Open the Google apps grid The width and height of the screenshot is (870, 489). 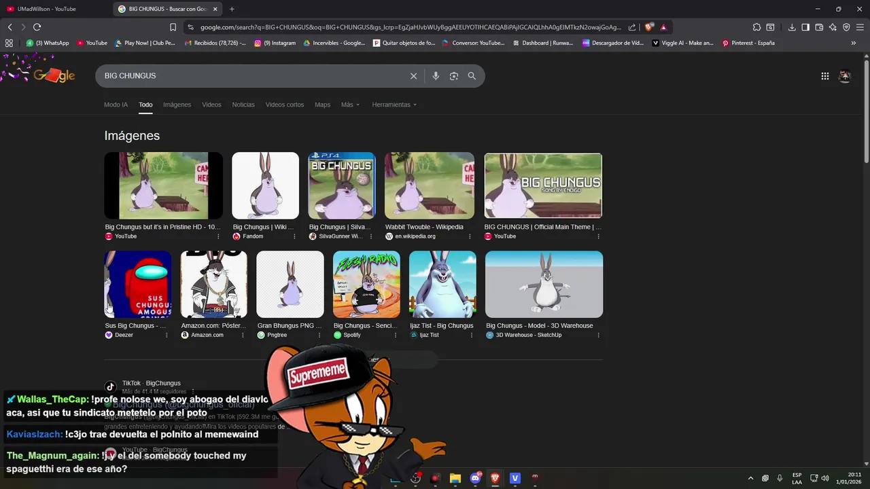[x=825, y=76]
